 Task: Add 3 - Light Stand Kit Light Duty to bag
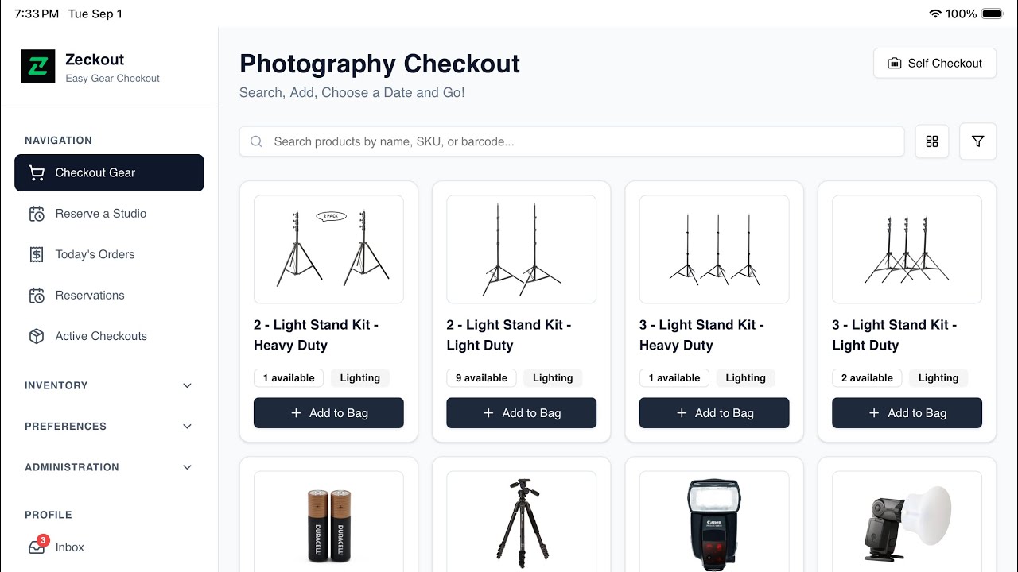coord(907,413)
